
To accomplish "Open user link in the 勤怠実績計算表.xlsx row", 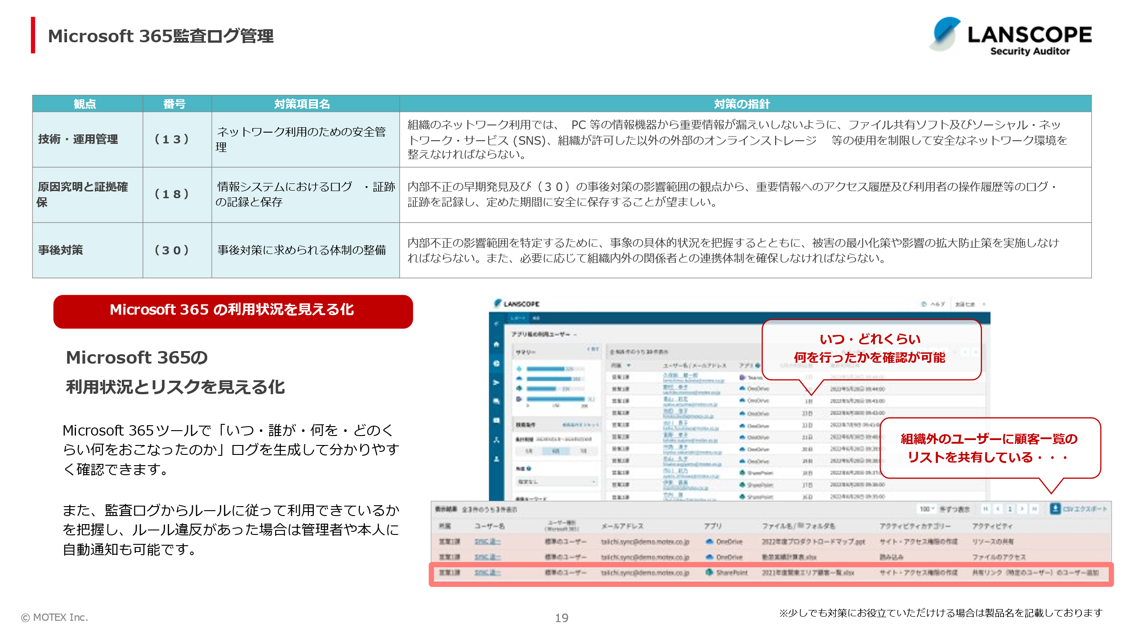I will pos(487,557).
